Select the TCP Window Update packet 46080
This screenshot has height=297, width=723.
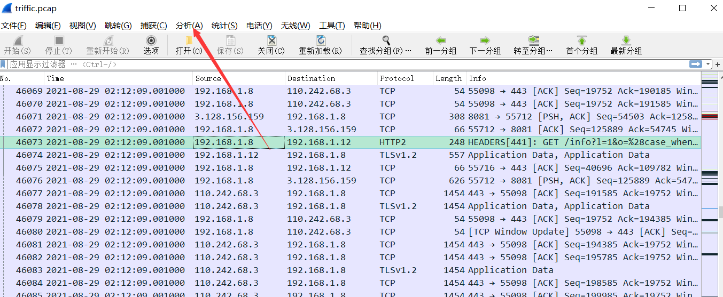(350, 232)
